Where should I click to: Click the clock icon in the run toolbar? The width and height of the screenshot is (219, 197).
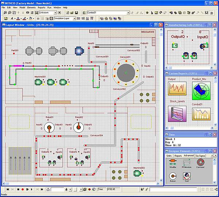(x=48, y=189)
